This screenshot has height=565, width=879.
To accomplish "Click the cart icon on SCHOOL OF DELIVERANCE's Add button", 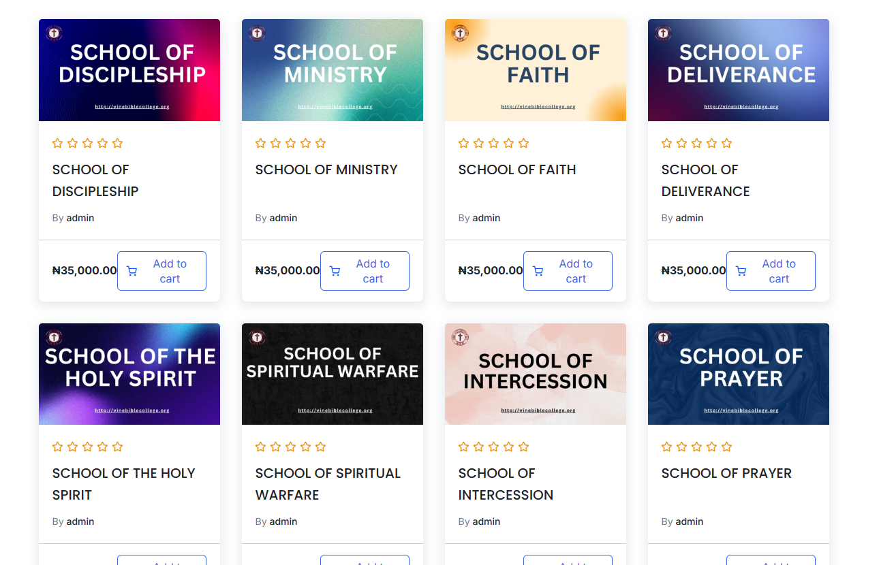I will (x=741, y=270).
